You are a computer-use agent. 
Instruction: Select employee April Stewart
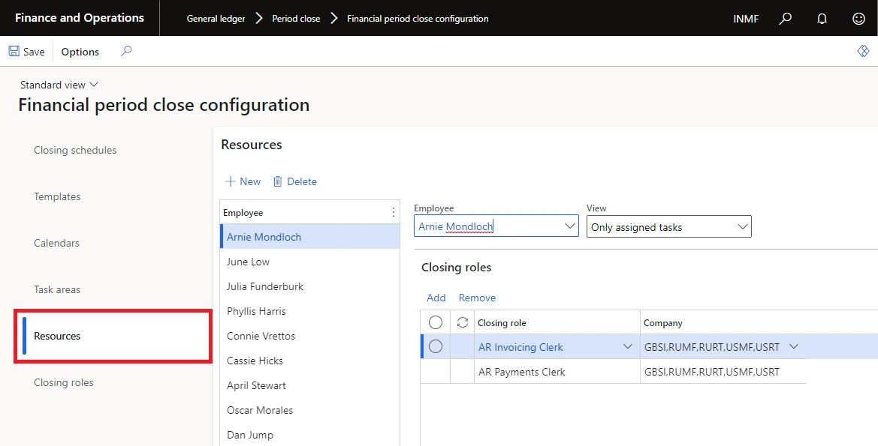310,385
